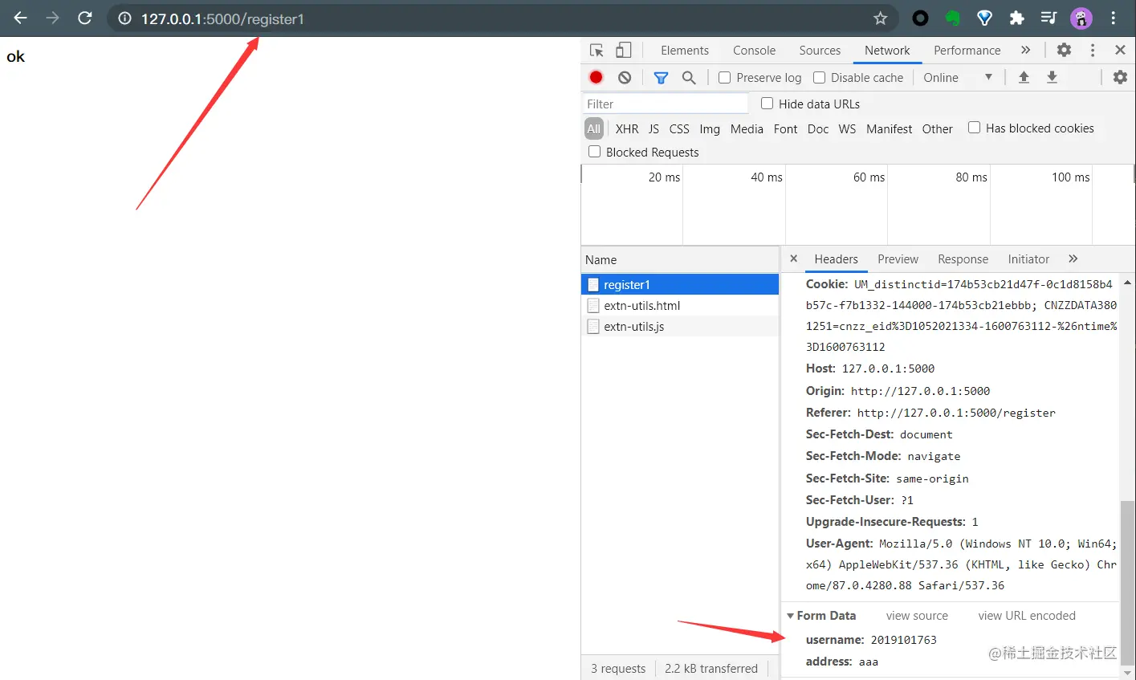Open Network panel settings gear
The height and width of the screenshot is (680, 1136).
tap(1120, 77)
